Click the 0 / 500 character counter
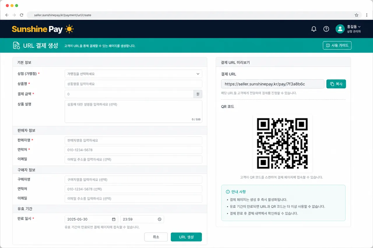This screenshot has width=373, height=248. coord(196,119)
